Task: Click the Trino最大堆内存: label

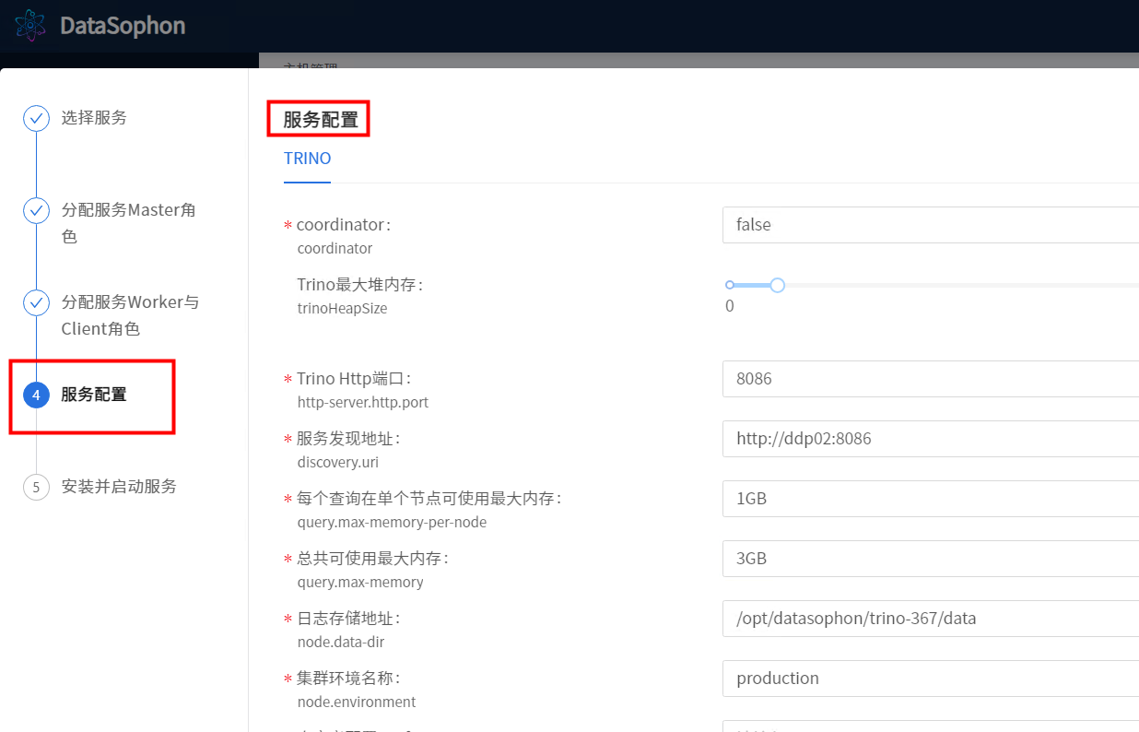Action: pyautogui.click(x=359, y=285)
